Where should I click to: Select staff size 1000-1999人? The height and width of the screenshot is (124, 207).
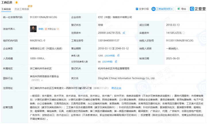(37, 58)
